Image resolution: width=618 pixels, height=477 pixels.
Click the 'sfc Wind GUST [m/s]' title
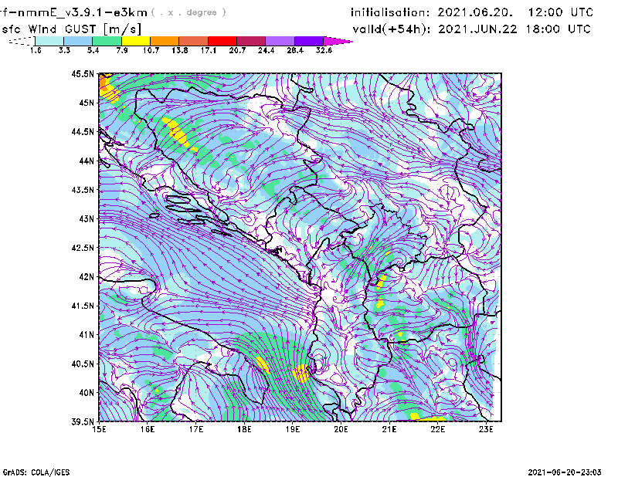(x=71, y=29)
